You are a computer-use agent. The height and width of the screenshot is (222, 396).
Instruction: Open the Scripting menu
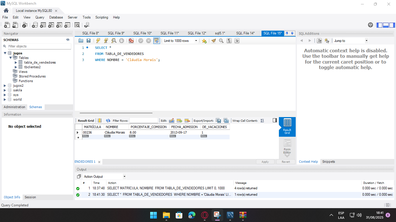[102, 17]
